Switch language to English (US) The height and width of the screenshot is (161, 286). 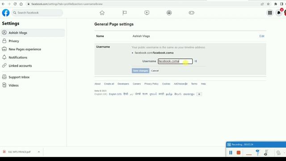coord(115,94)
